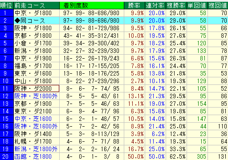Click the 前走コース column header
The height and width of the screenshot is (160, 228).
click(x=37, y=5)
